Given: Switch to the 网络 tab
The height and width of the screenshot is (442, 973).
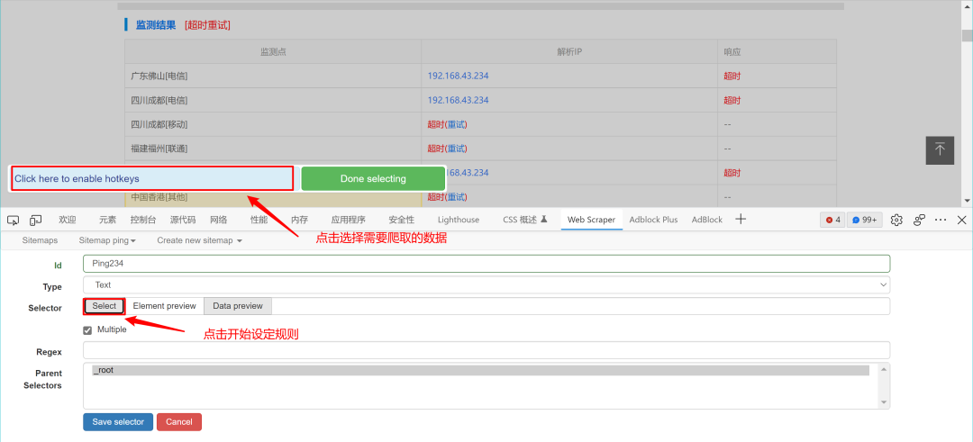Looking at the screenshot, I should tap(218, 220).
